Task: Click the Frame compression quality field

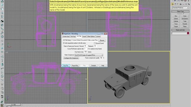Action: click(101, 58)
